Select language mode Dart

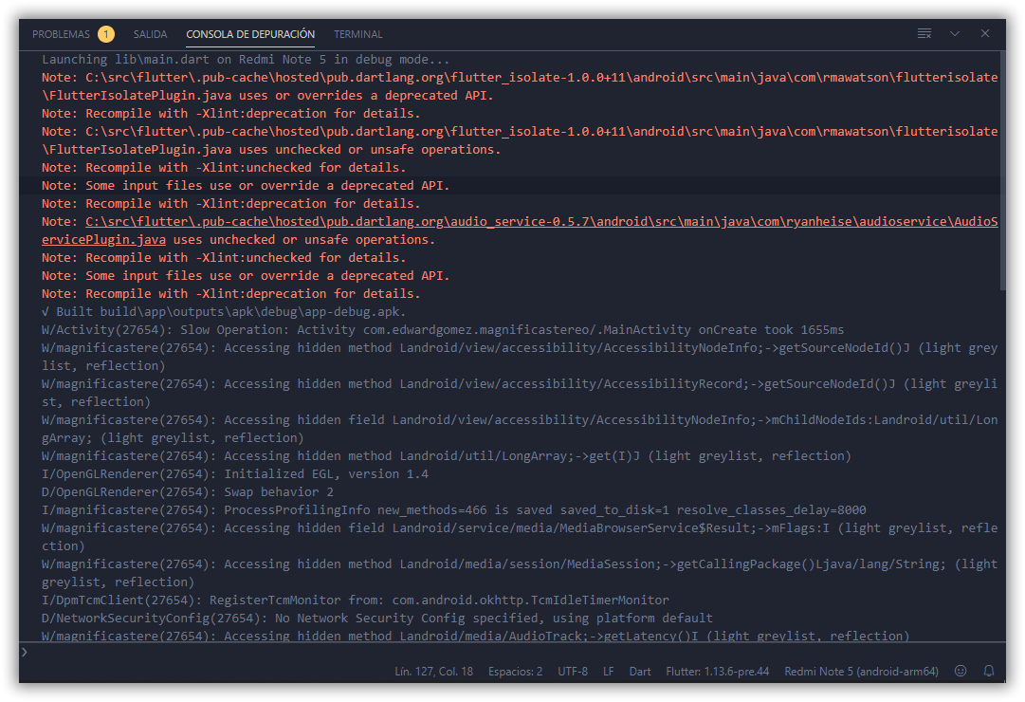[x=640, y=672]
